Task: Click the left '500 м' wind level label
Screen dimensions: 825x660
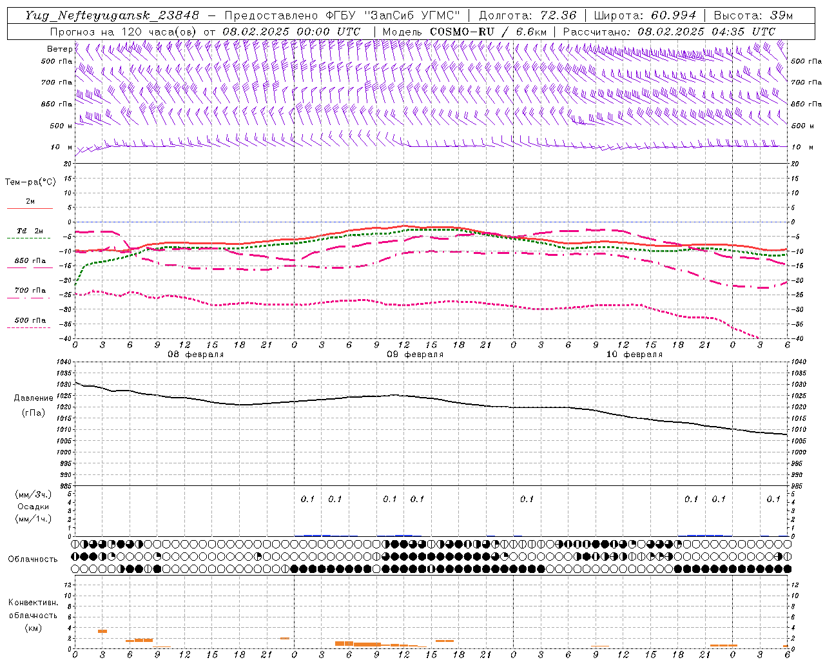Action: [x=62, y=126]
